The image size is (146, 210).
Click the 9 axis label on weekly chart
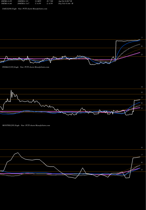tap(142, 87)
